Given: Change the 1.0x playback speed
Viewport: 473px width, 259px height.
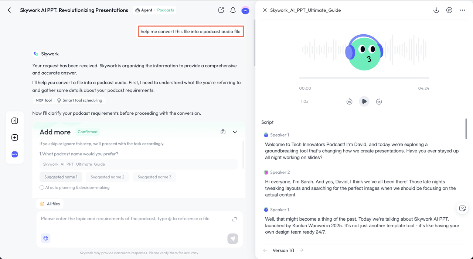Looking at the screenshot, I should coord(304,101).
